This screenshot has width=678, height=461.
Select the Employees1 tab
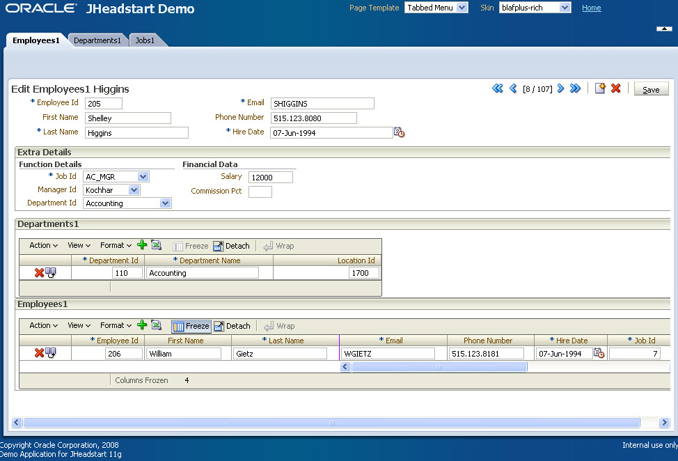[36, 40]
